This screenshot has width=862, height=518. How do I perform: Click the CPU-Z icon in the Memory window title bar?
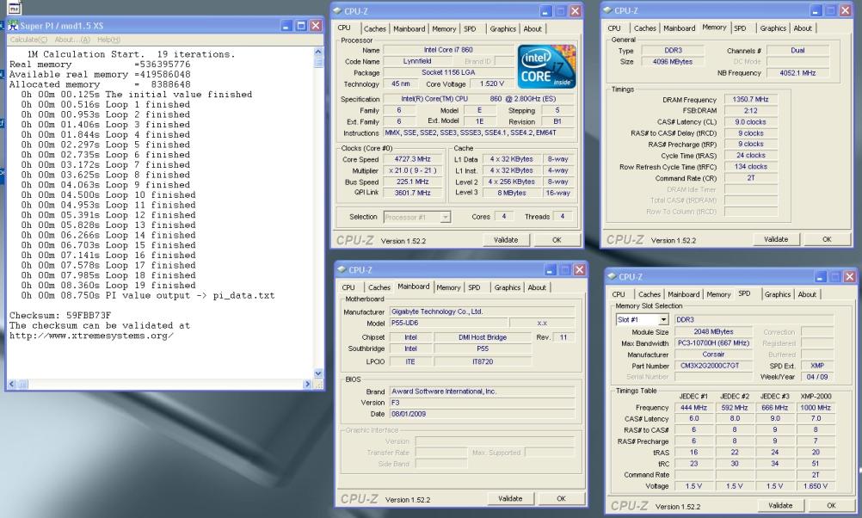tap(607, 10)
